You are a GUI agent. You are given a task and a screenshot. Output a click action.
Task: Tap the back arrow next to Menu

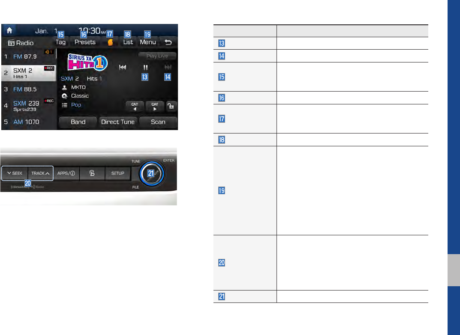[x=168, y=42]
